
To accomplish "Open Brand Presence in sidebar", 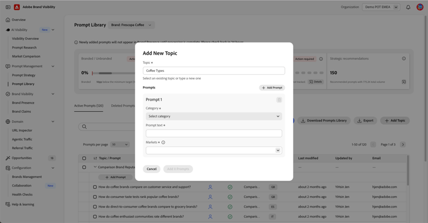I will pyautogui.click(x=23, y=103).
